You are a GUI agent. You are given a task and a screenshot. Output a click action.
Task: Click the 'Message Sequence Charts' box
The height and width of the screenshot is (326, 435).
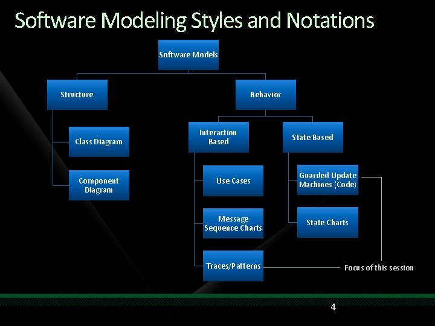(233, 223)
